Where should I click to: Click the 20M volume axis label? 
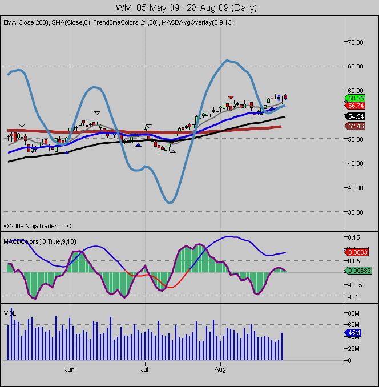point(353,349)
